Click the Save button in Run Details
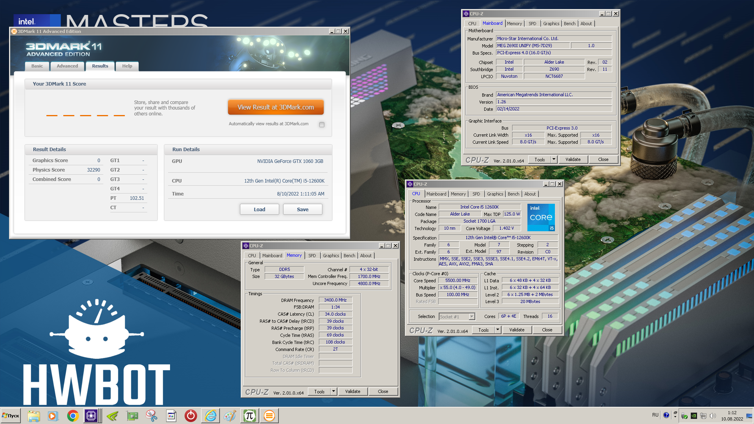This screenshot has width=754, height=424. point(302,209)
